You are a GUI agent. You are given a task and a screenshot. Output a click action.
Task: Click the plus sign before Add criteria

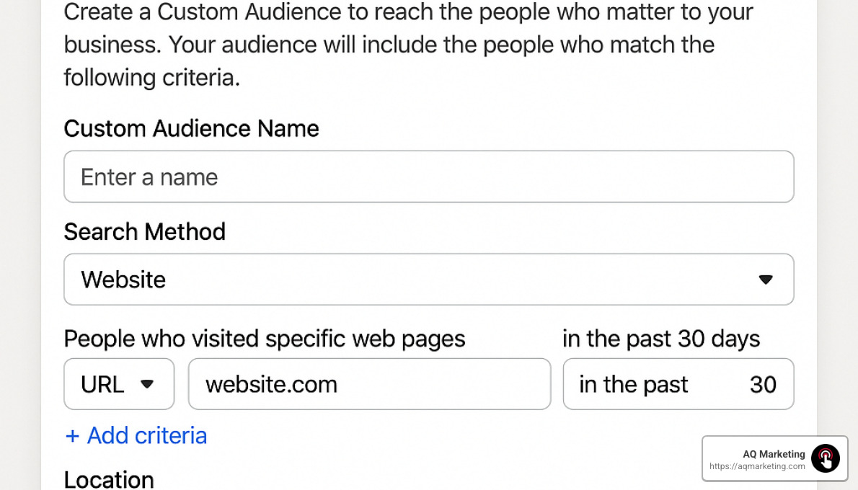pos(72,435)
